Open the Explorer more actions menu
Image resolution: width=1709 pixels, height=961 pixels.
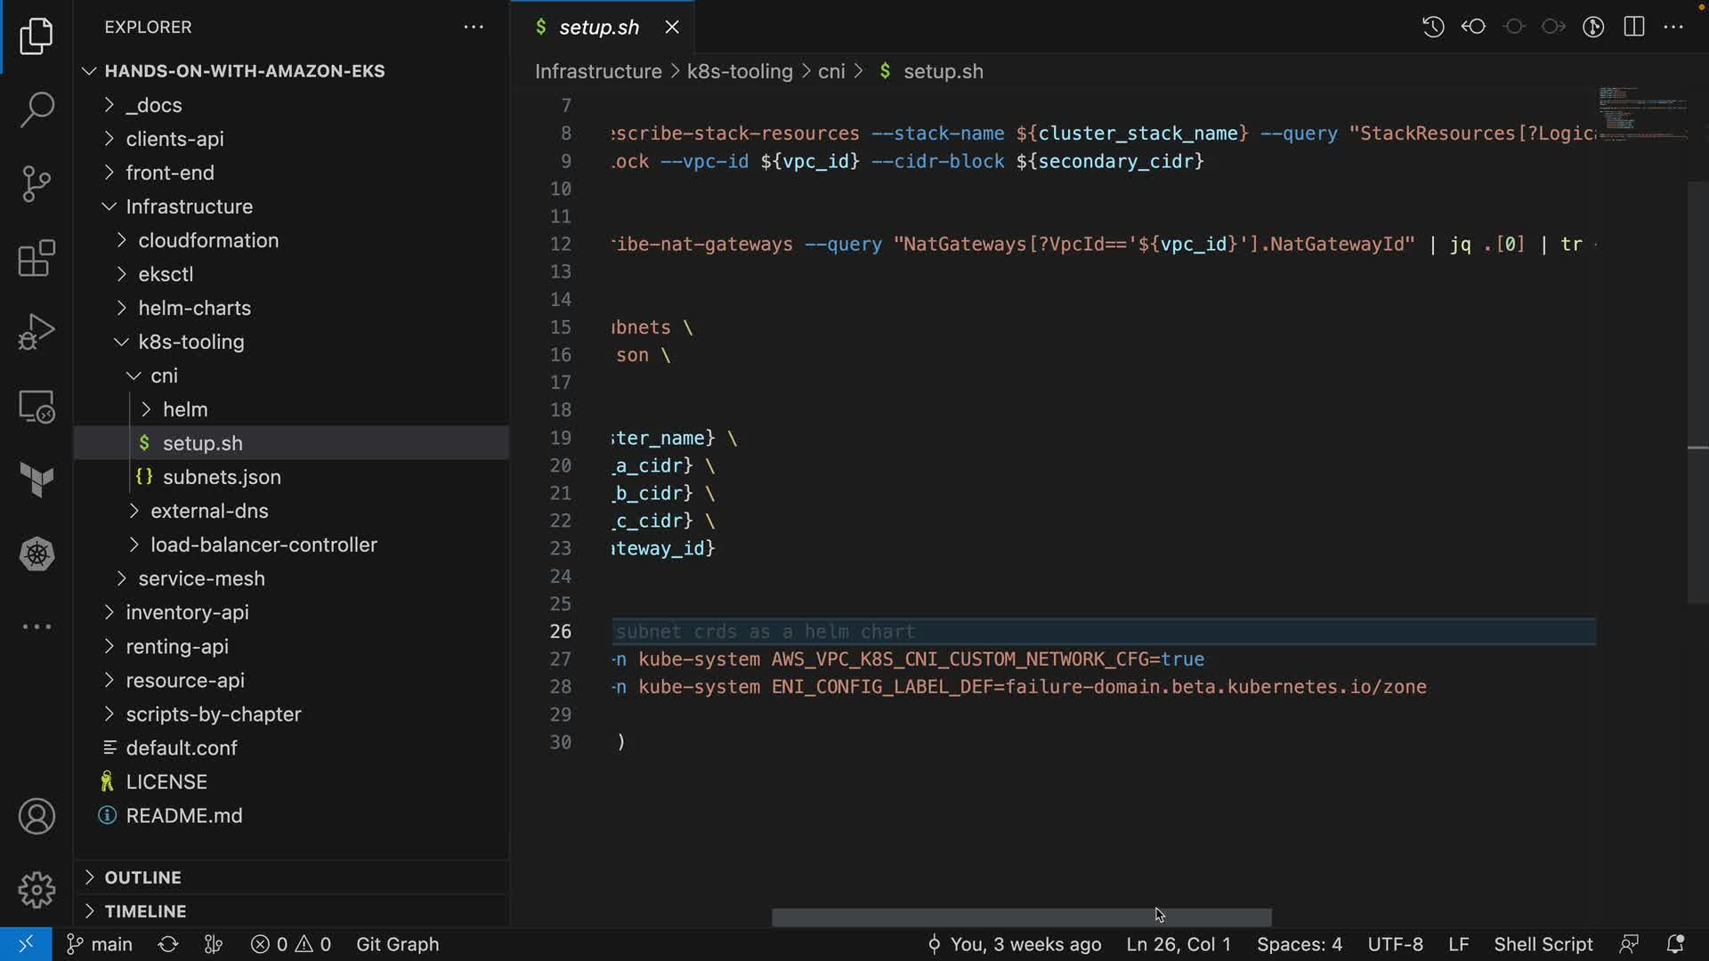coord(474,28)
